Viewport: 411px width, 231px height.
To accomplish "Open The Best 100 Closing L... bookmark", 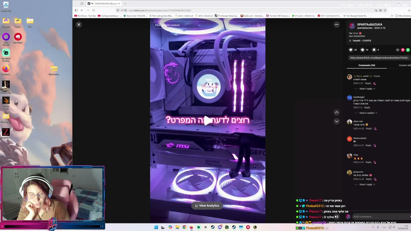I will coord(278,16).
